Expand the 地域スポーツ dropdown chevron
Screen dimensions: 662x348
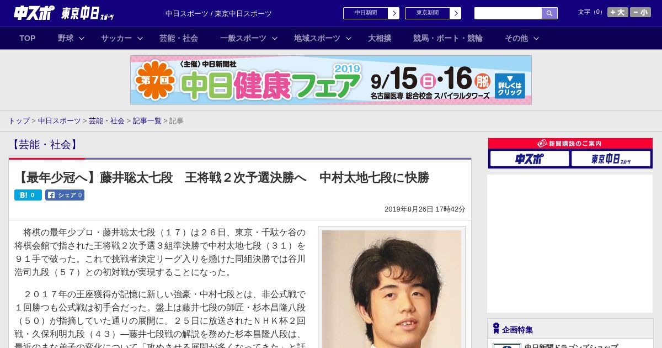point(349,38)
